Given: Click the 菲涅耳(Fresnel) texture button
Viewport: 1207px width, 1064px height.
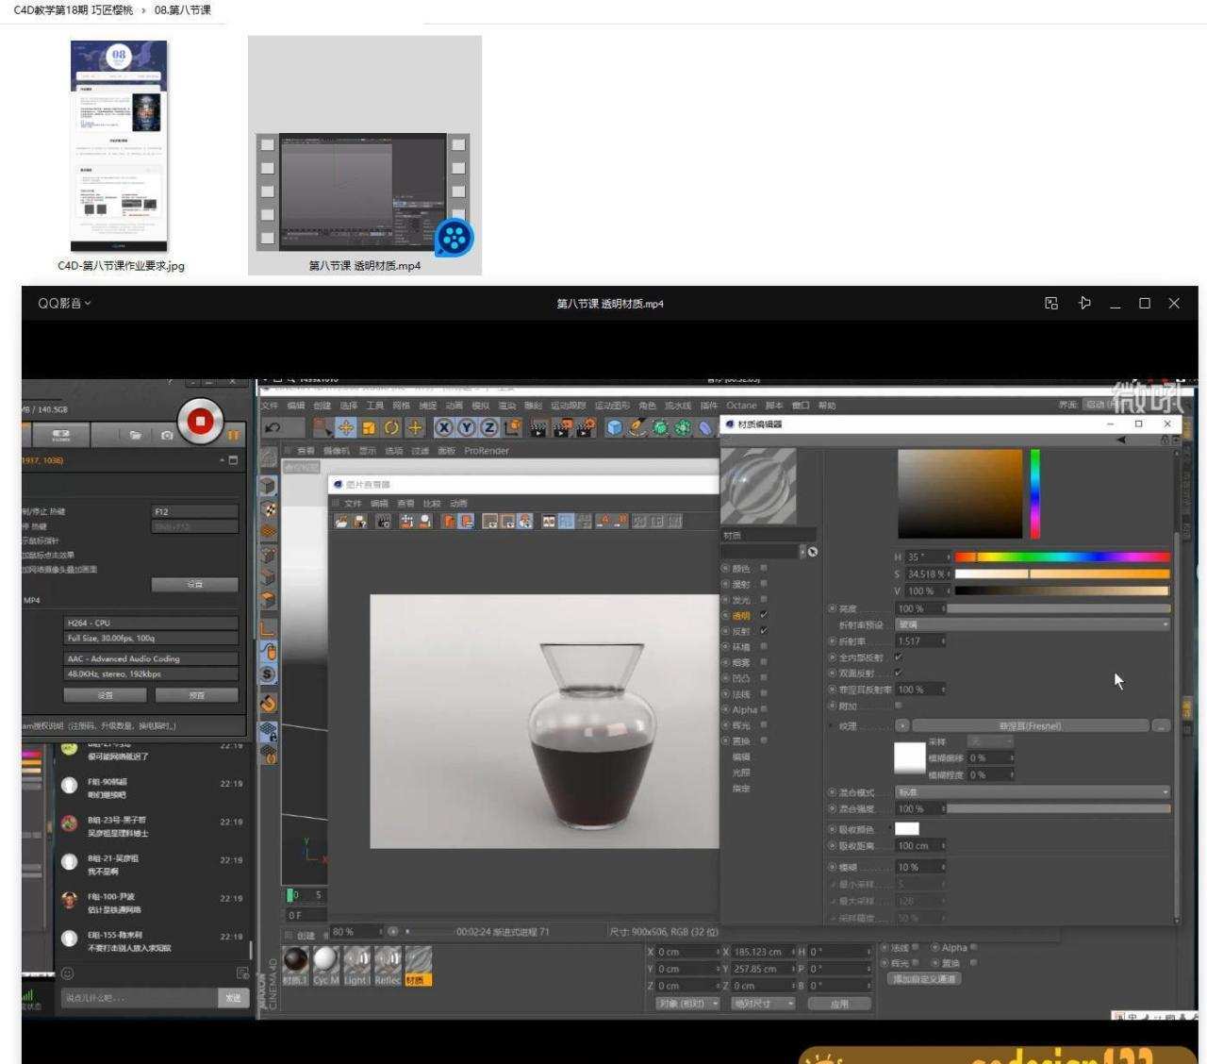Looking at the screenshot, I should pos(1030,725).
